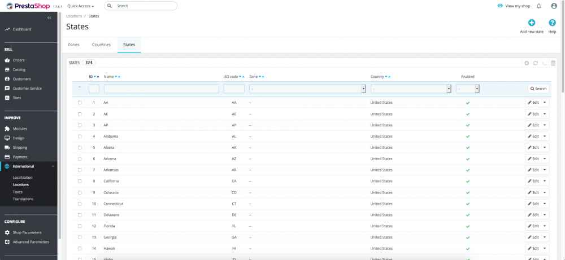Open Shipping in the sidebar
The image size is (565, 260).
coord(20,147)
